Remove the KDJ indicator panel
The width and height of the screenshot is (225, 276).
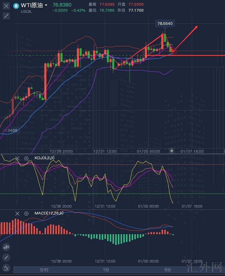(17, 159)
